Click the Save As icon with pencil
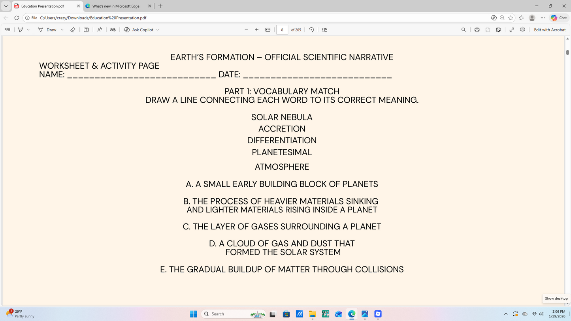This screenshot has height=321, width=571. (499, 30)
